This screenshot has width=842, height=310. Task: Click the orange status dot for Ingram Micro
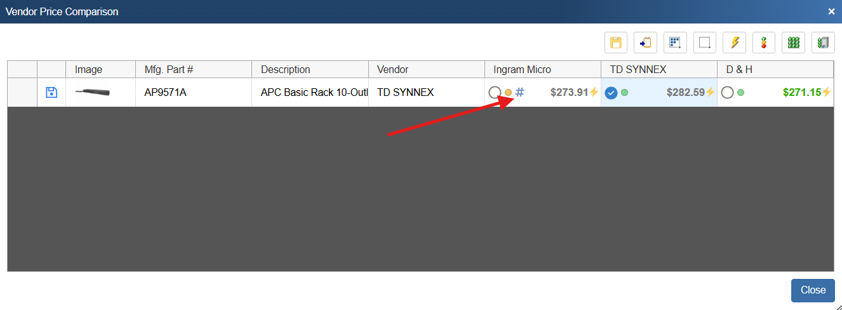click(508, 93)
